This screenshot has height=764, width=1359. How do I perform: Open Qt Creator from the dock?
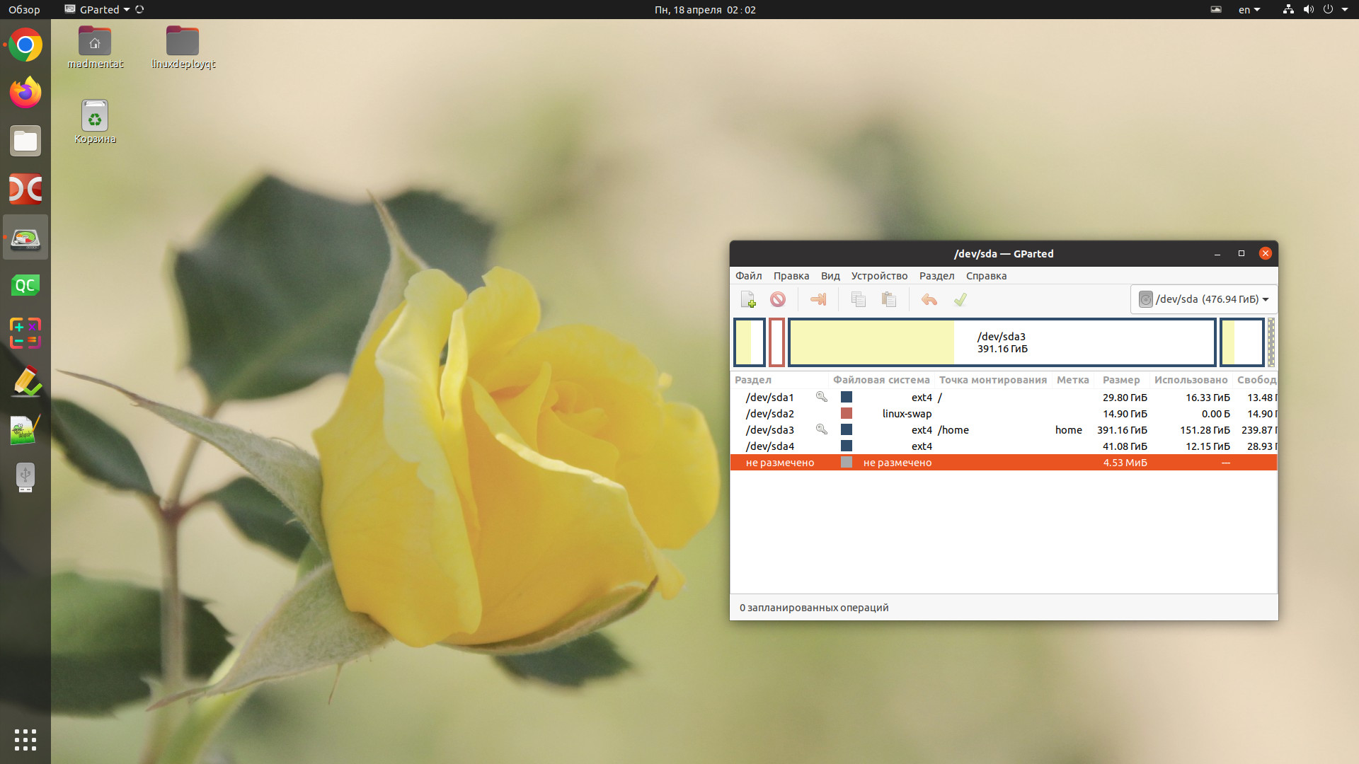point(25,285)
